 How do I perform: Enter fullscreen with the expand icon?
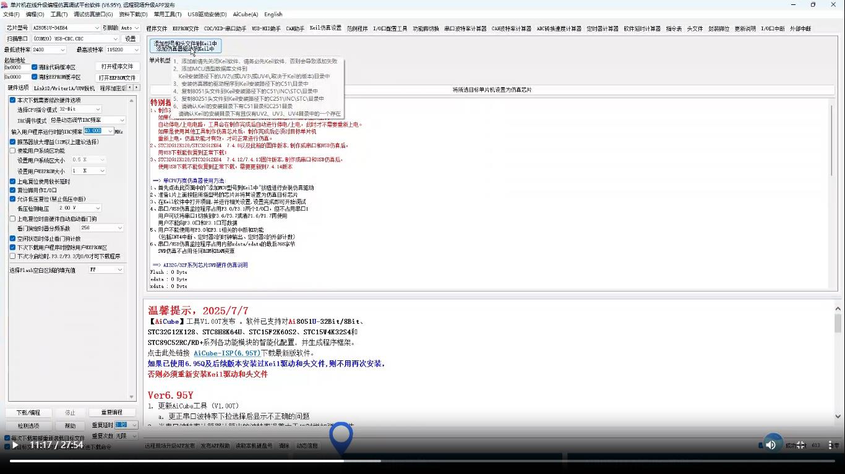(x=800, y=444)
